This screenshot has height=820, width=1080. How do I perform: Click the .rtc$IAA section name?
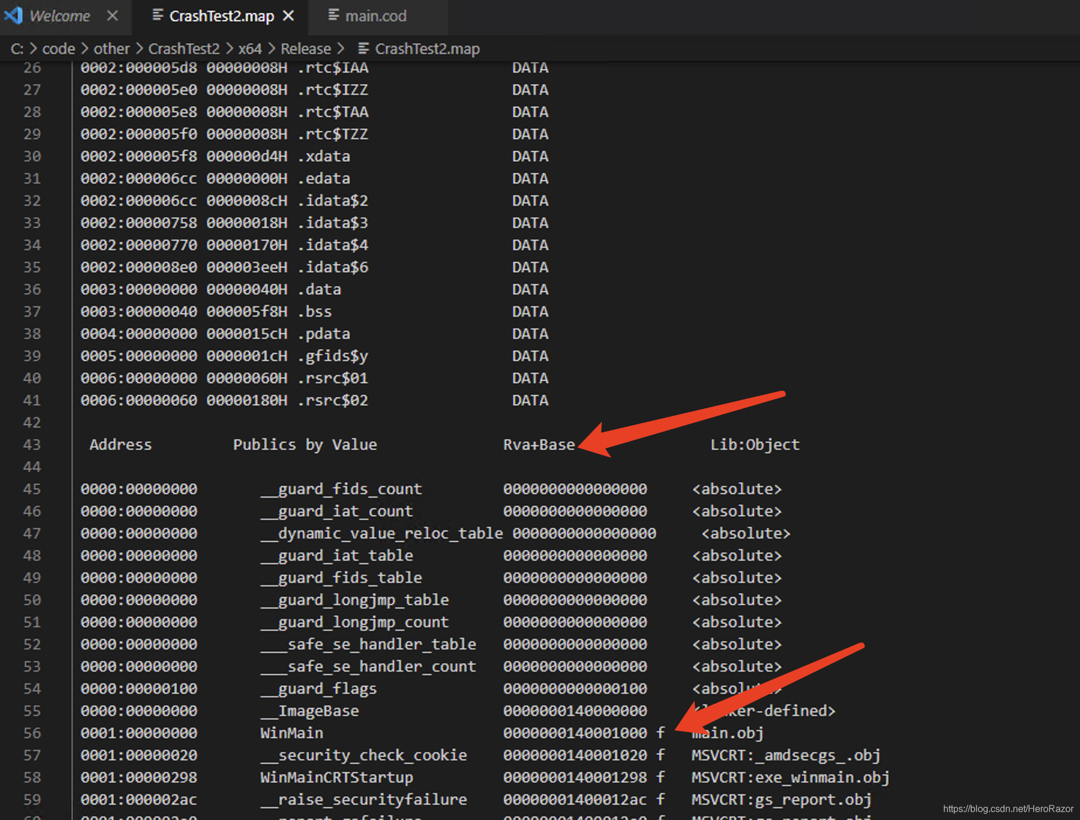(333, 68)
